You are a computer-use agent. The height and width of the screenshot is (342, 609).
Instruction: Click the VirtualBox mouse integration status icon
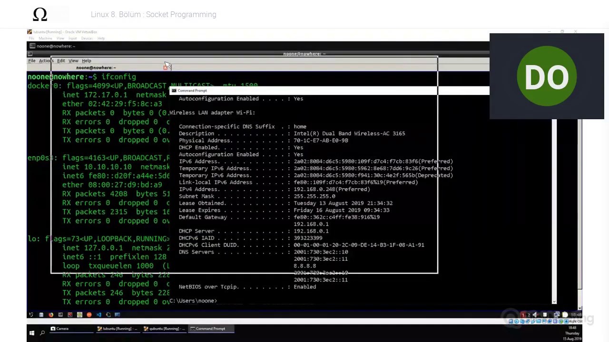click(x=561, y=322)
